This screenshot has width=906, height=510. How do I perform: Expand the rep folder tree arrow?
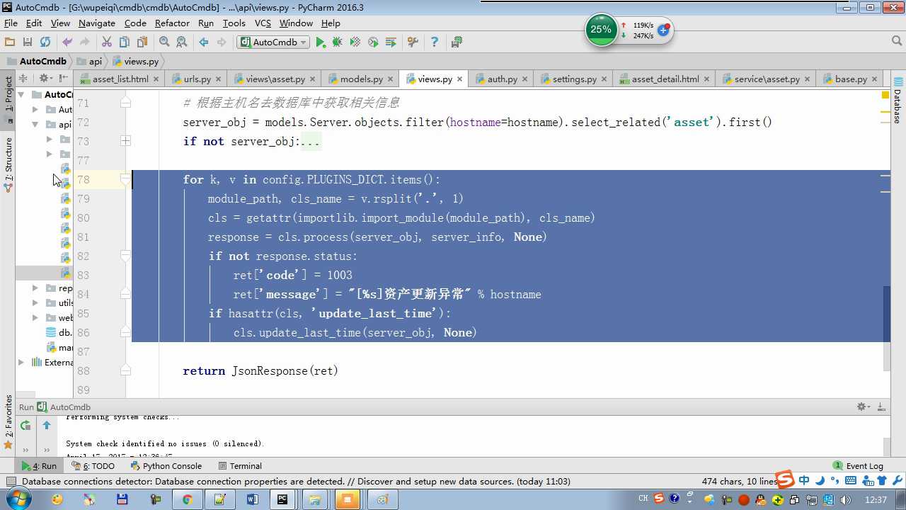(x=35, y=288)
